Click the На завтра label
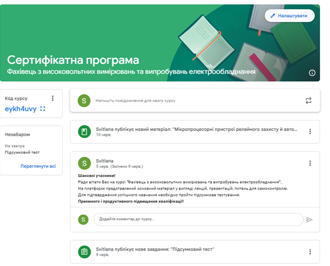This screenshot has height=266, width=330. click(x=15, y=145)
